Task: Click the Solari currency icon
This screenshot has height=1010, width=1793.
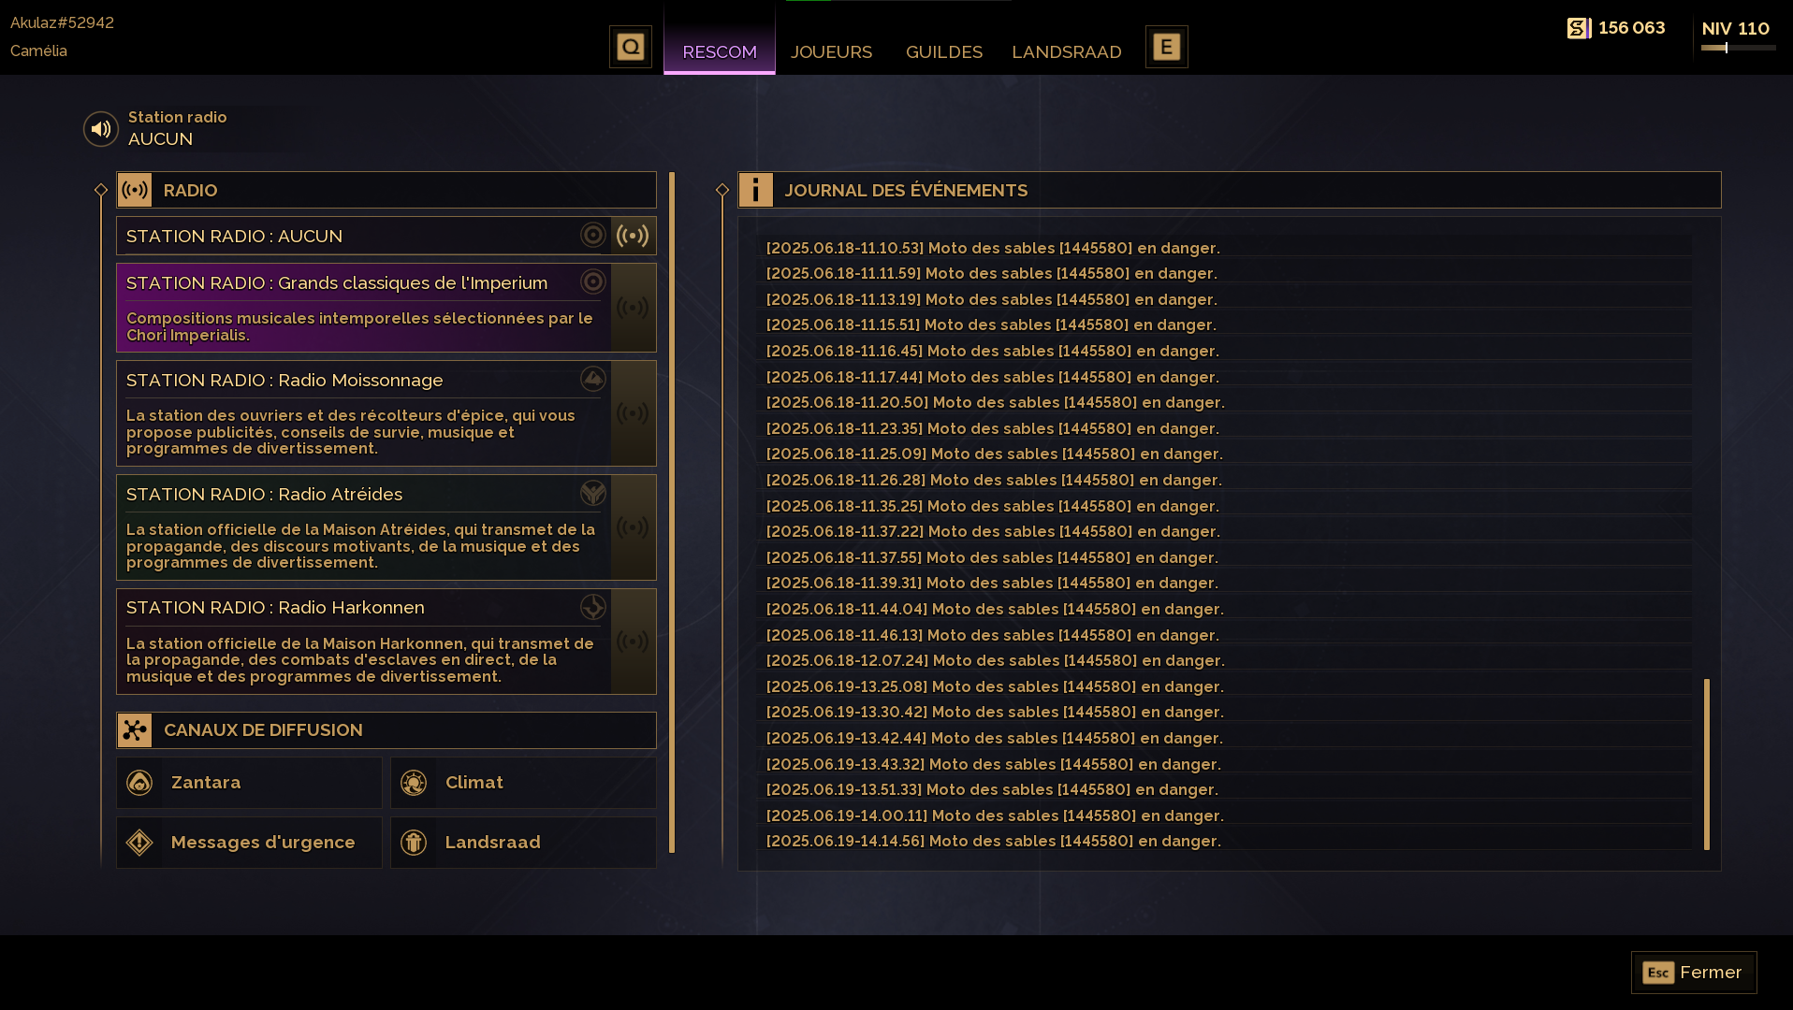Action: [1579, 28]
